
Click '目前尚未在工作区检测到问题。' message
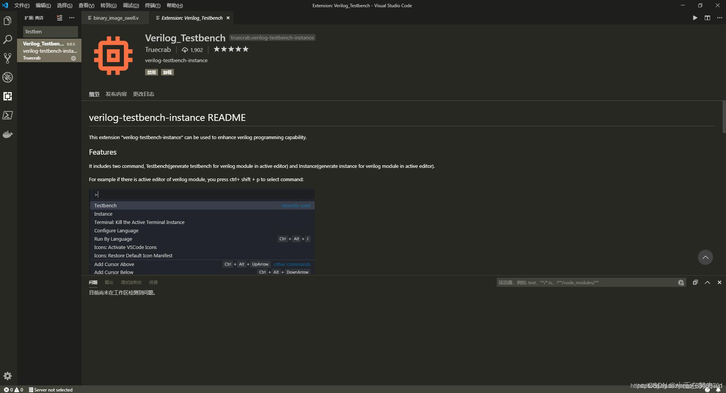coord(122,293)
